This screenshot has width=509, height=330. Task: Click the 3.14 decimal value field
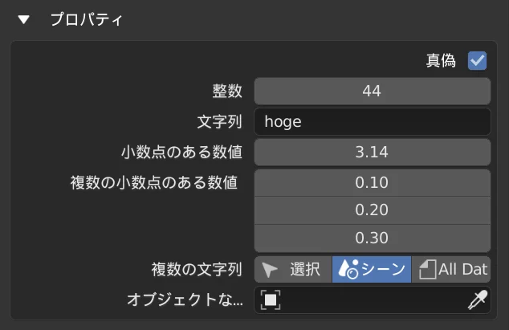(x=372, y=152)
